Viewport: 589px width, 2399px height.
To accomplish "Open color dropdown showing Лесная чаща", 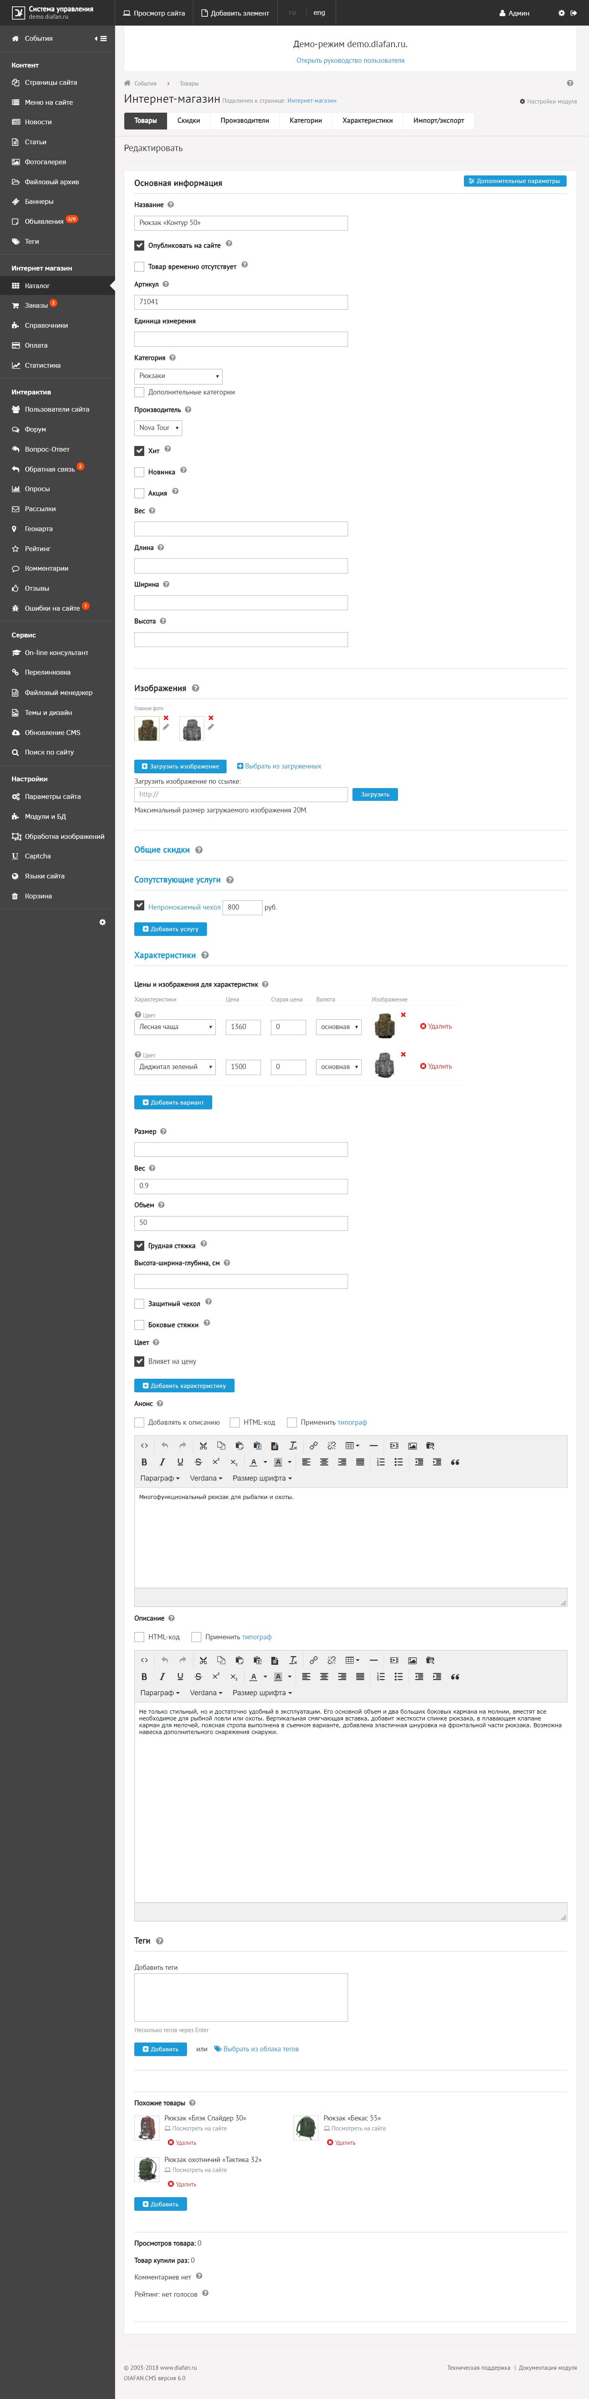I will point(175,1027).
